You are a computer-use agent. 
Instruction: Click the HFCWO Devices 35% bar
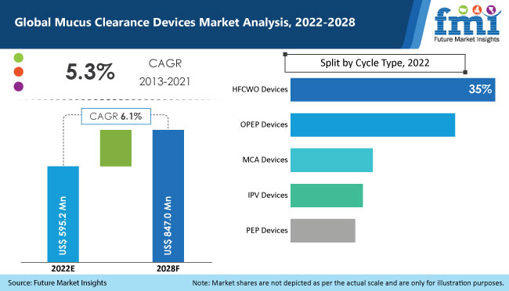tap(393, 89)
